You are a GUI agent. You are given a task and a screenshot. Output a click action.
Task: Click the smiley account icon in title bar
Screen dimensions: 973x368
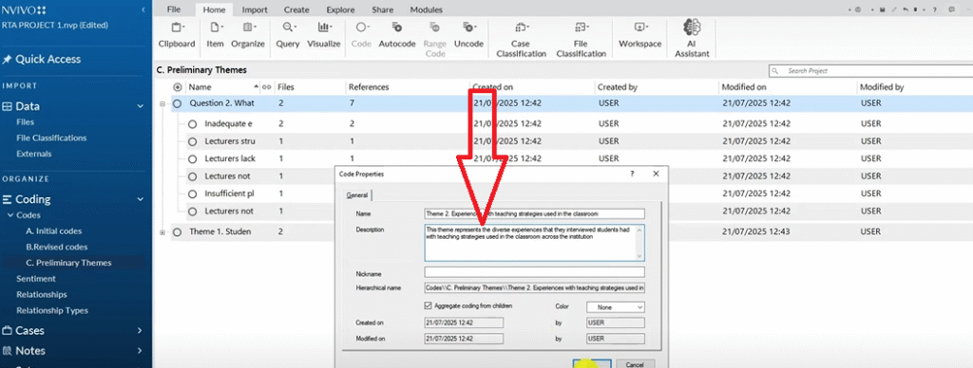click(858, 9)
